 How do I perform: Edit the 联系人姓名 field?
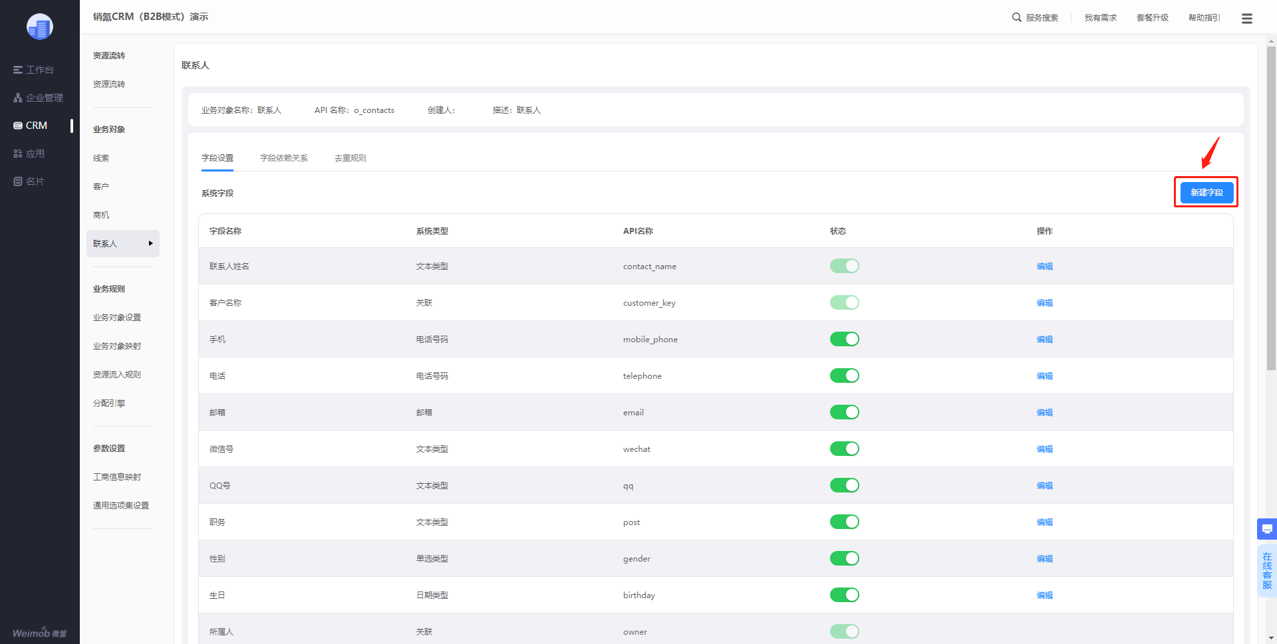click(1045, 267)
